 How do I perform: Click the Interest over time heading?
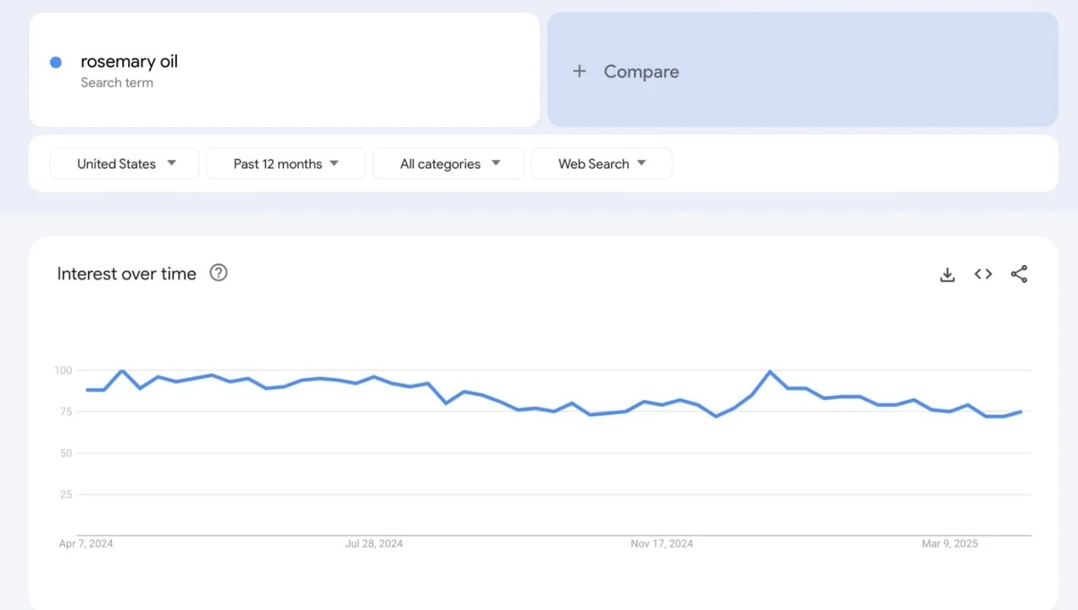click(x=126, y=274)
